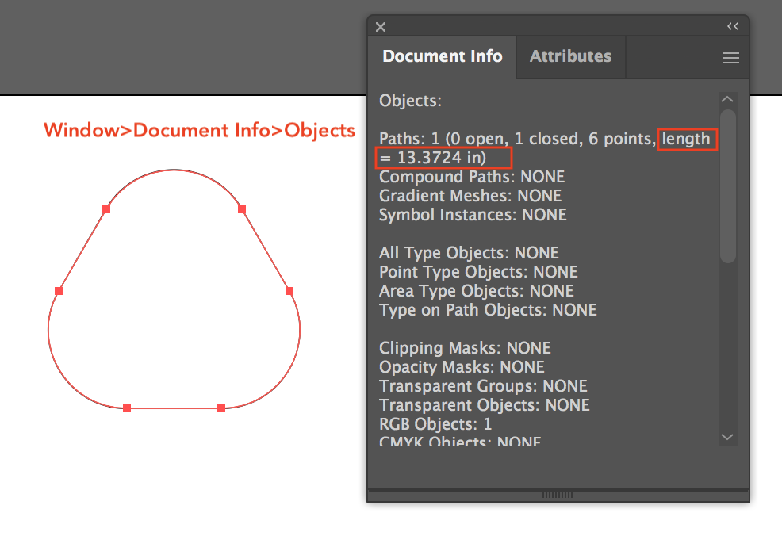Switch to the Attributes tab
Image resolution: width=782 pixels, height=536 pixels.
[570, 56]
